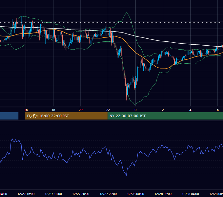Image resolution: width=223 pixels, height=197 pixels.
Task: Click the NY 22:00-07:00 JST session bar
Action: [x=165, y=116]
